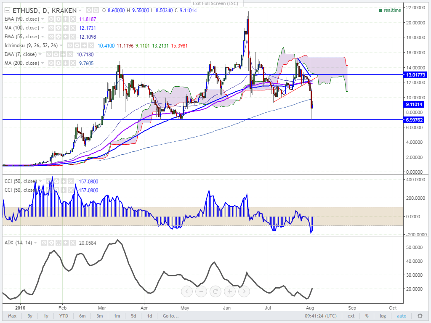
Task: Open settings gear for MA (100, close)
Action: click(59, 28)
